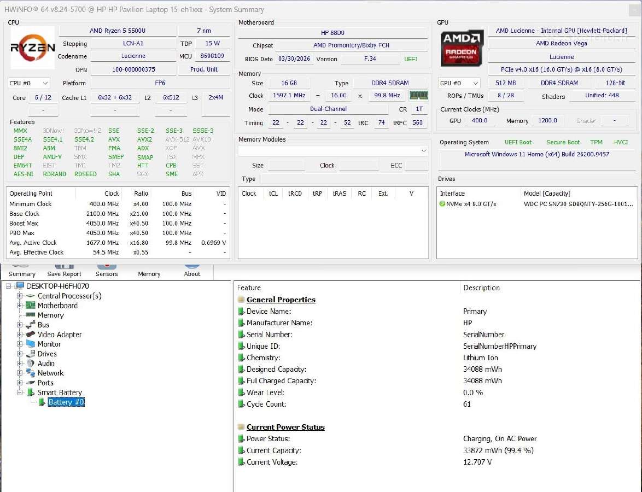Screen dimensions: 642x492
Task: Click the Windows 11 Home build text
Action: (x=537, y=154)
